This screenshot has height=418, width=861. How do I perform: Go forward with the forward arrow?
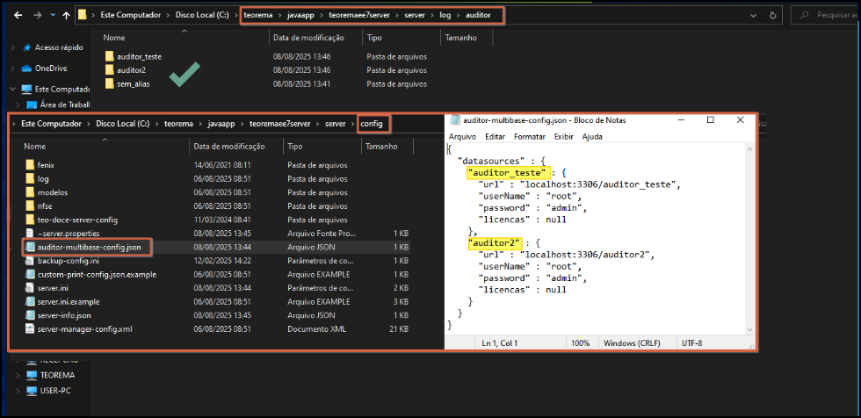tap(37, 15)
